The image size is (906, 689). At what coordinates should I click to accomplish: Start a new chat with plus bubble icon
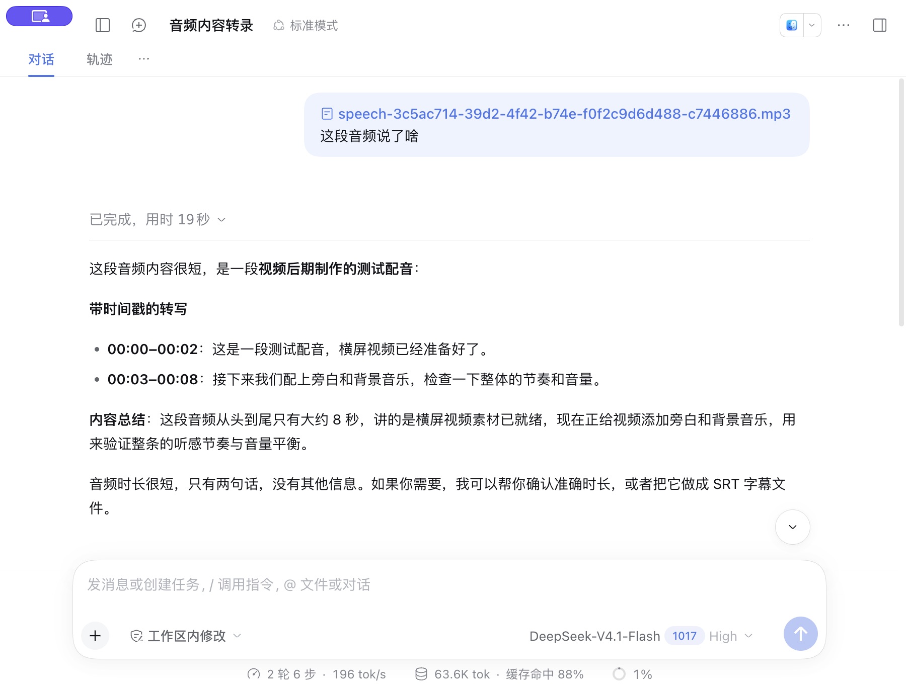tap(138, 25)
